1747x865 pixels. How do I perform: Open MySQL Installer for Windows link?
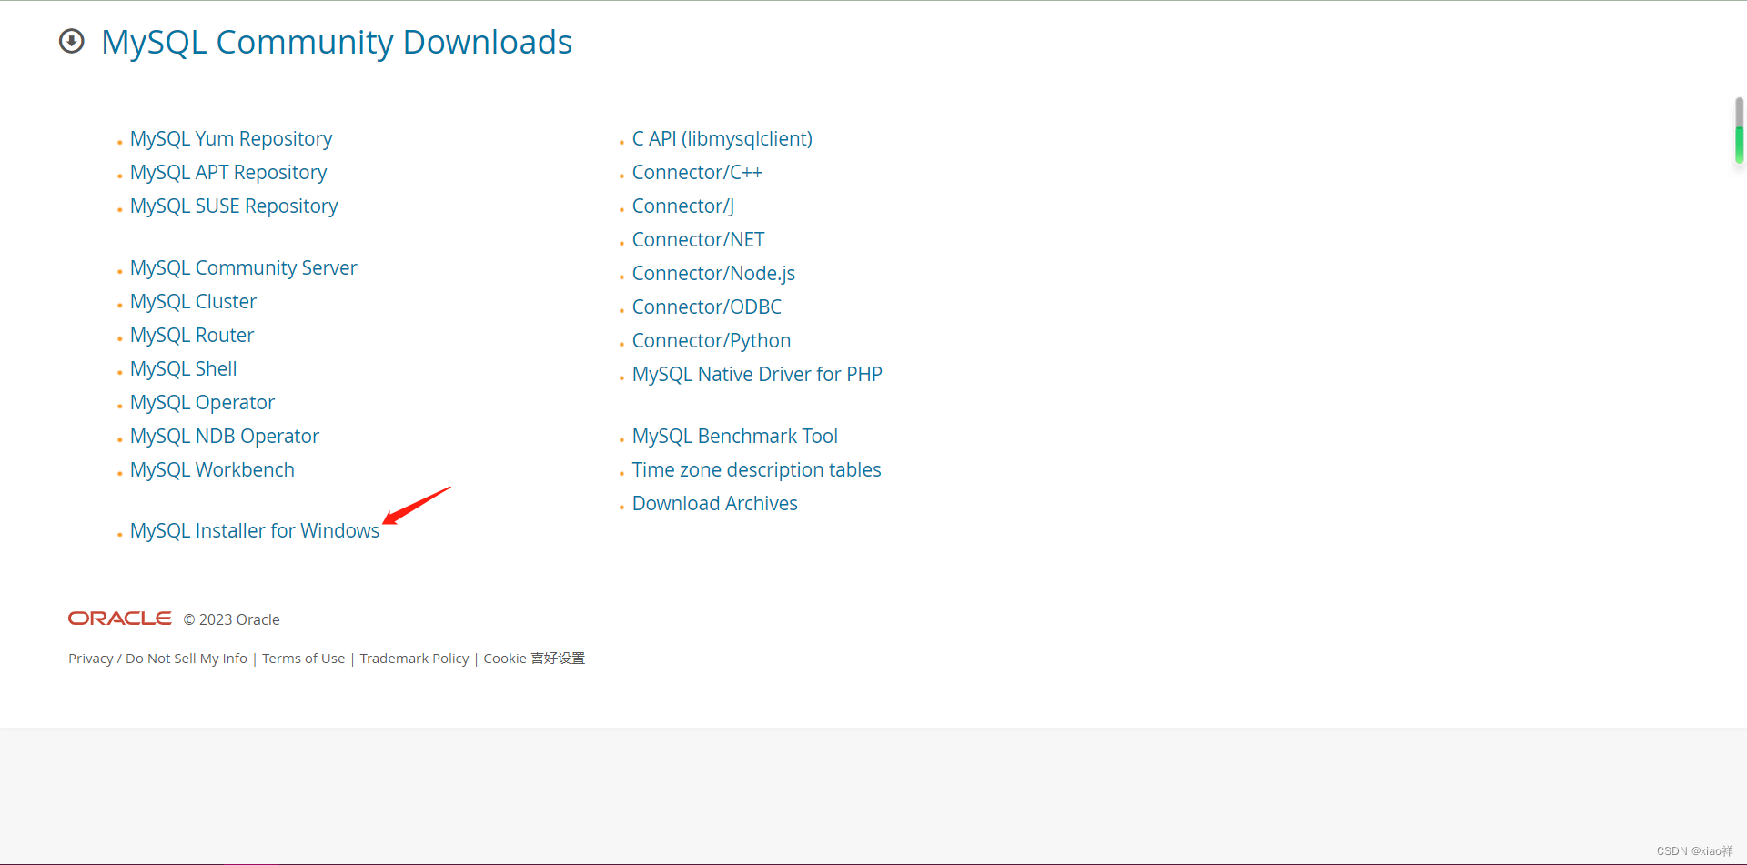coord(255,530)
